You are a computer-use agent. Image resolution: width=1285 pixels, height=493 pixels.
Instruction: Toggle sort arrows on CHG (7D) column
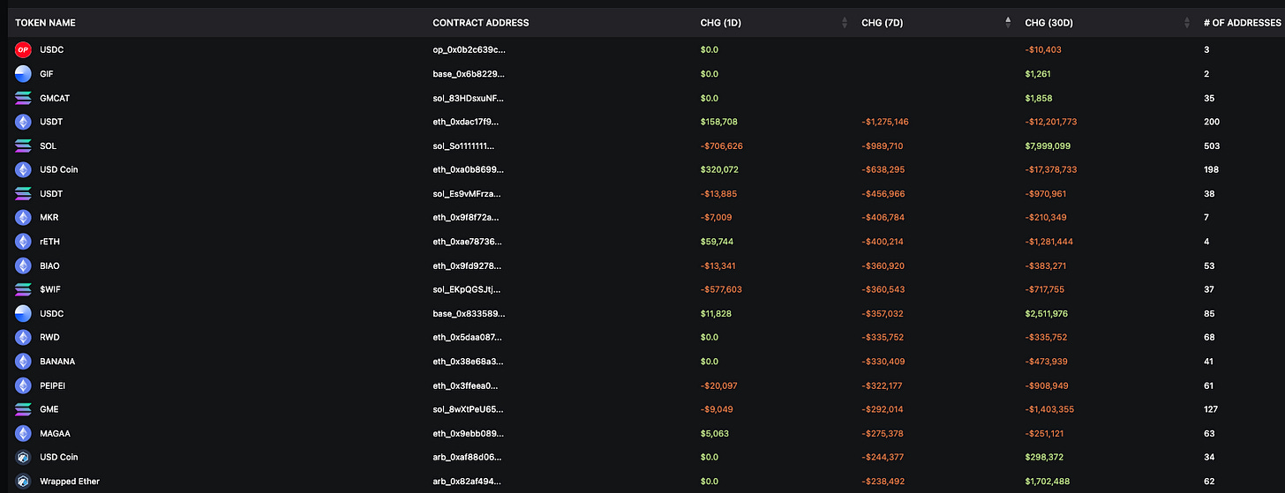coord(1008,23)
